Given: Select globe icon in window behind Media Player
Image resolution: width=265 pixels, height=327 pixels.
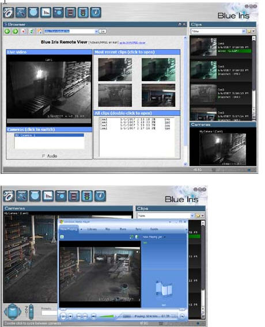Looking at the screenshot, I should [x=35, y=196].
